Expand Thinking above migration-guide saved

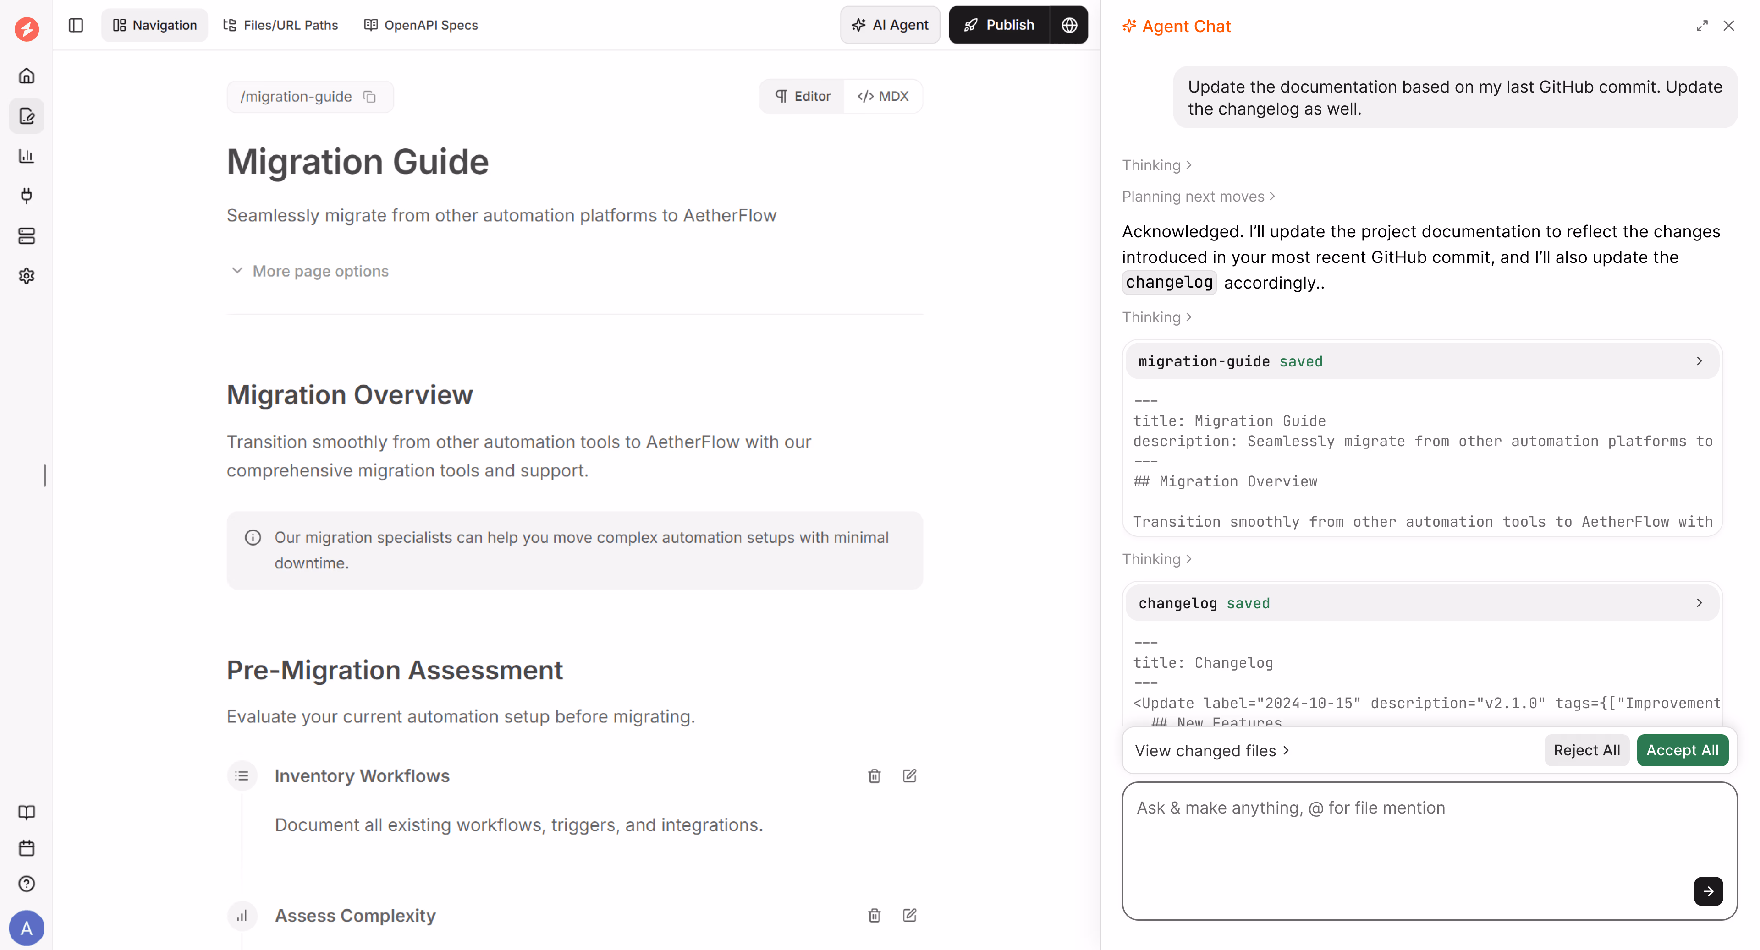(1157, 317)
